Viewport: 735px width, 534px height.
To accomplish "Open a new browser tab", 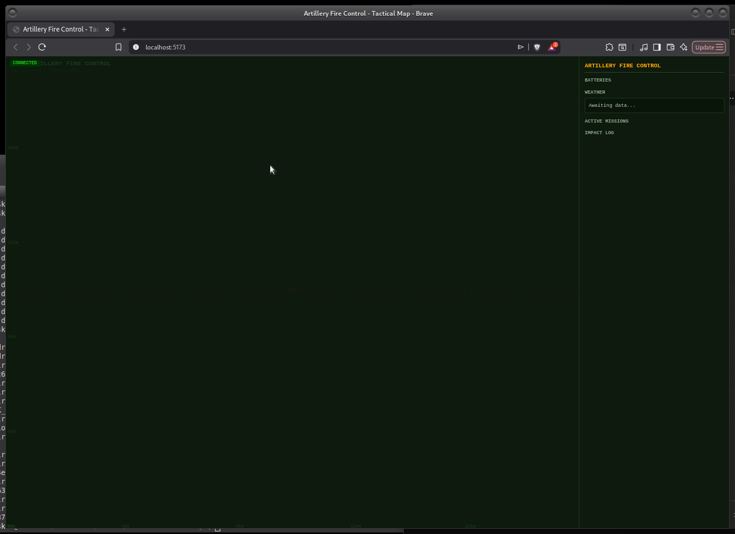I will (124, 29).
